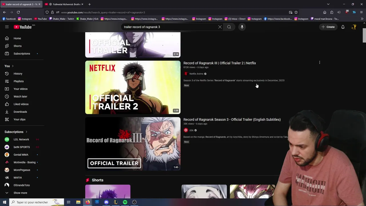Screen dimensions: 366x206
Task: Open the YouTube hamburger guide menu
Action: coord(7,27)
